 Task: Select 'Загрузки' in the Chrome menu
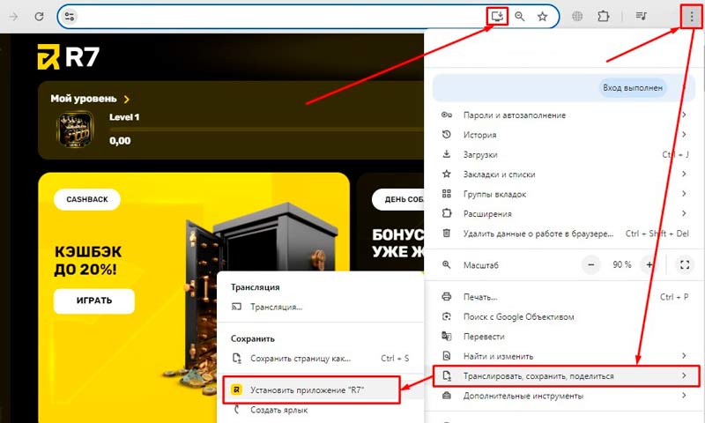[479, 154]
